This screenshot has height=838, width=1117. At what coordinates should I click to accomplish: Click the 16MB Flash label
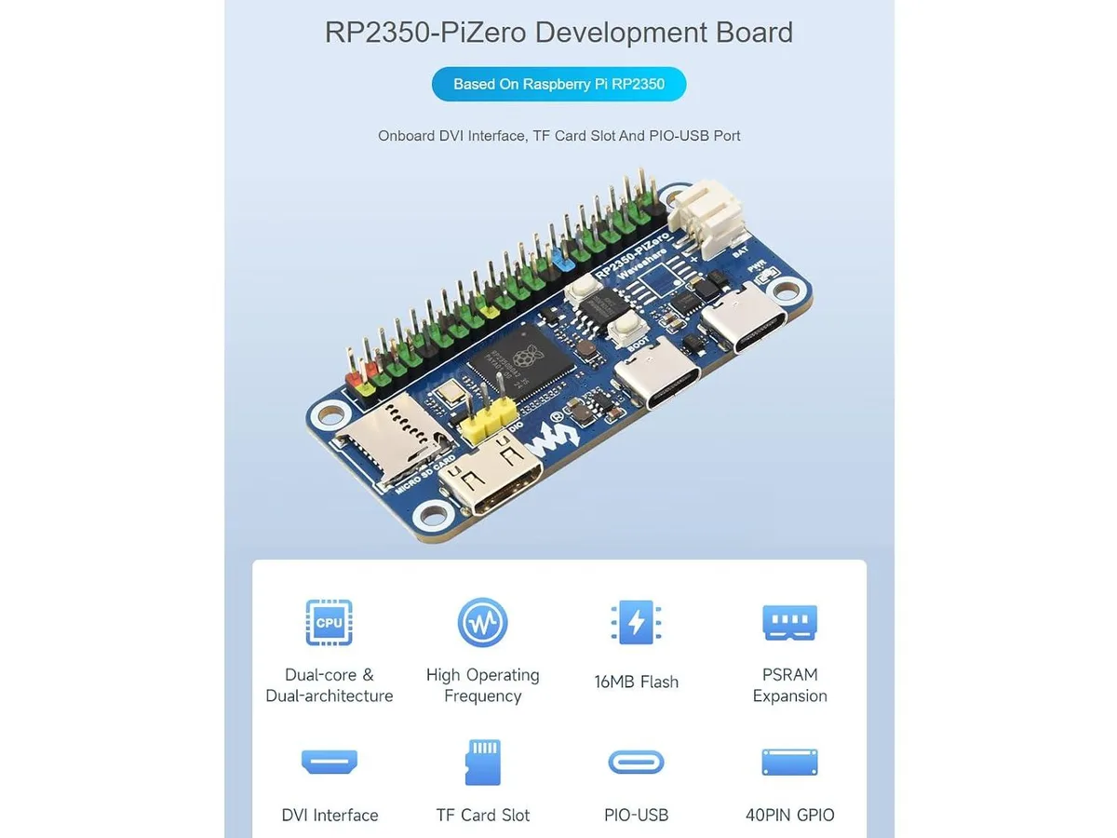coord(636,682)
